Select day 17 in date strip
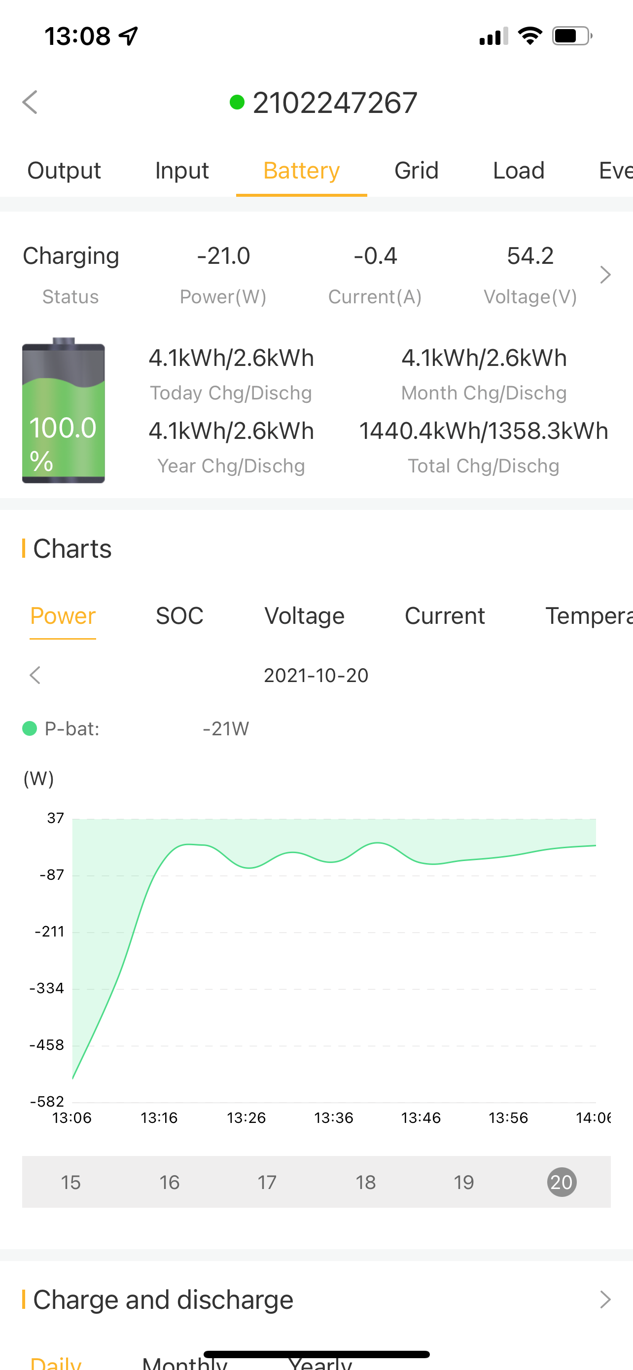 267,1182
